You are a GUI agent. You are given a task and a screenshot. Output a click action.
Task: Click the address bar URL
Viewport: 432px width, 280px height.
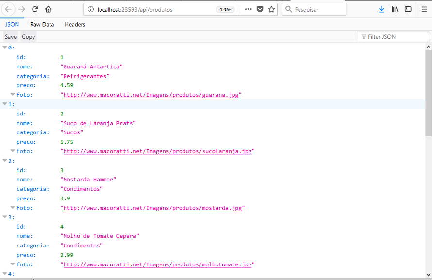(x=135, y=10)
